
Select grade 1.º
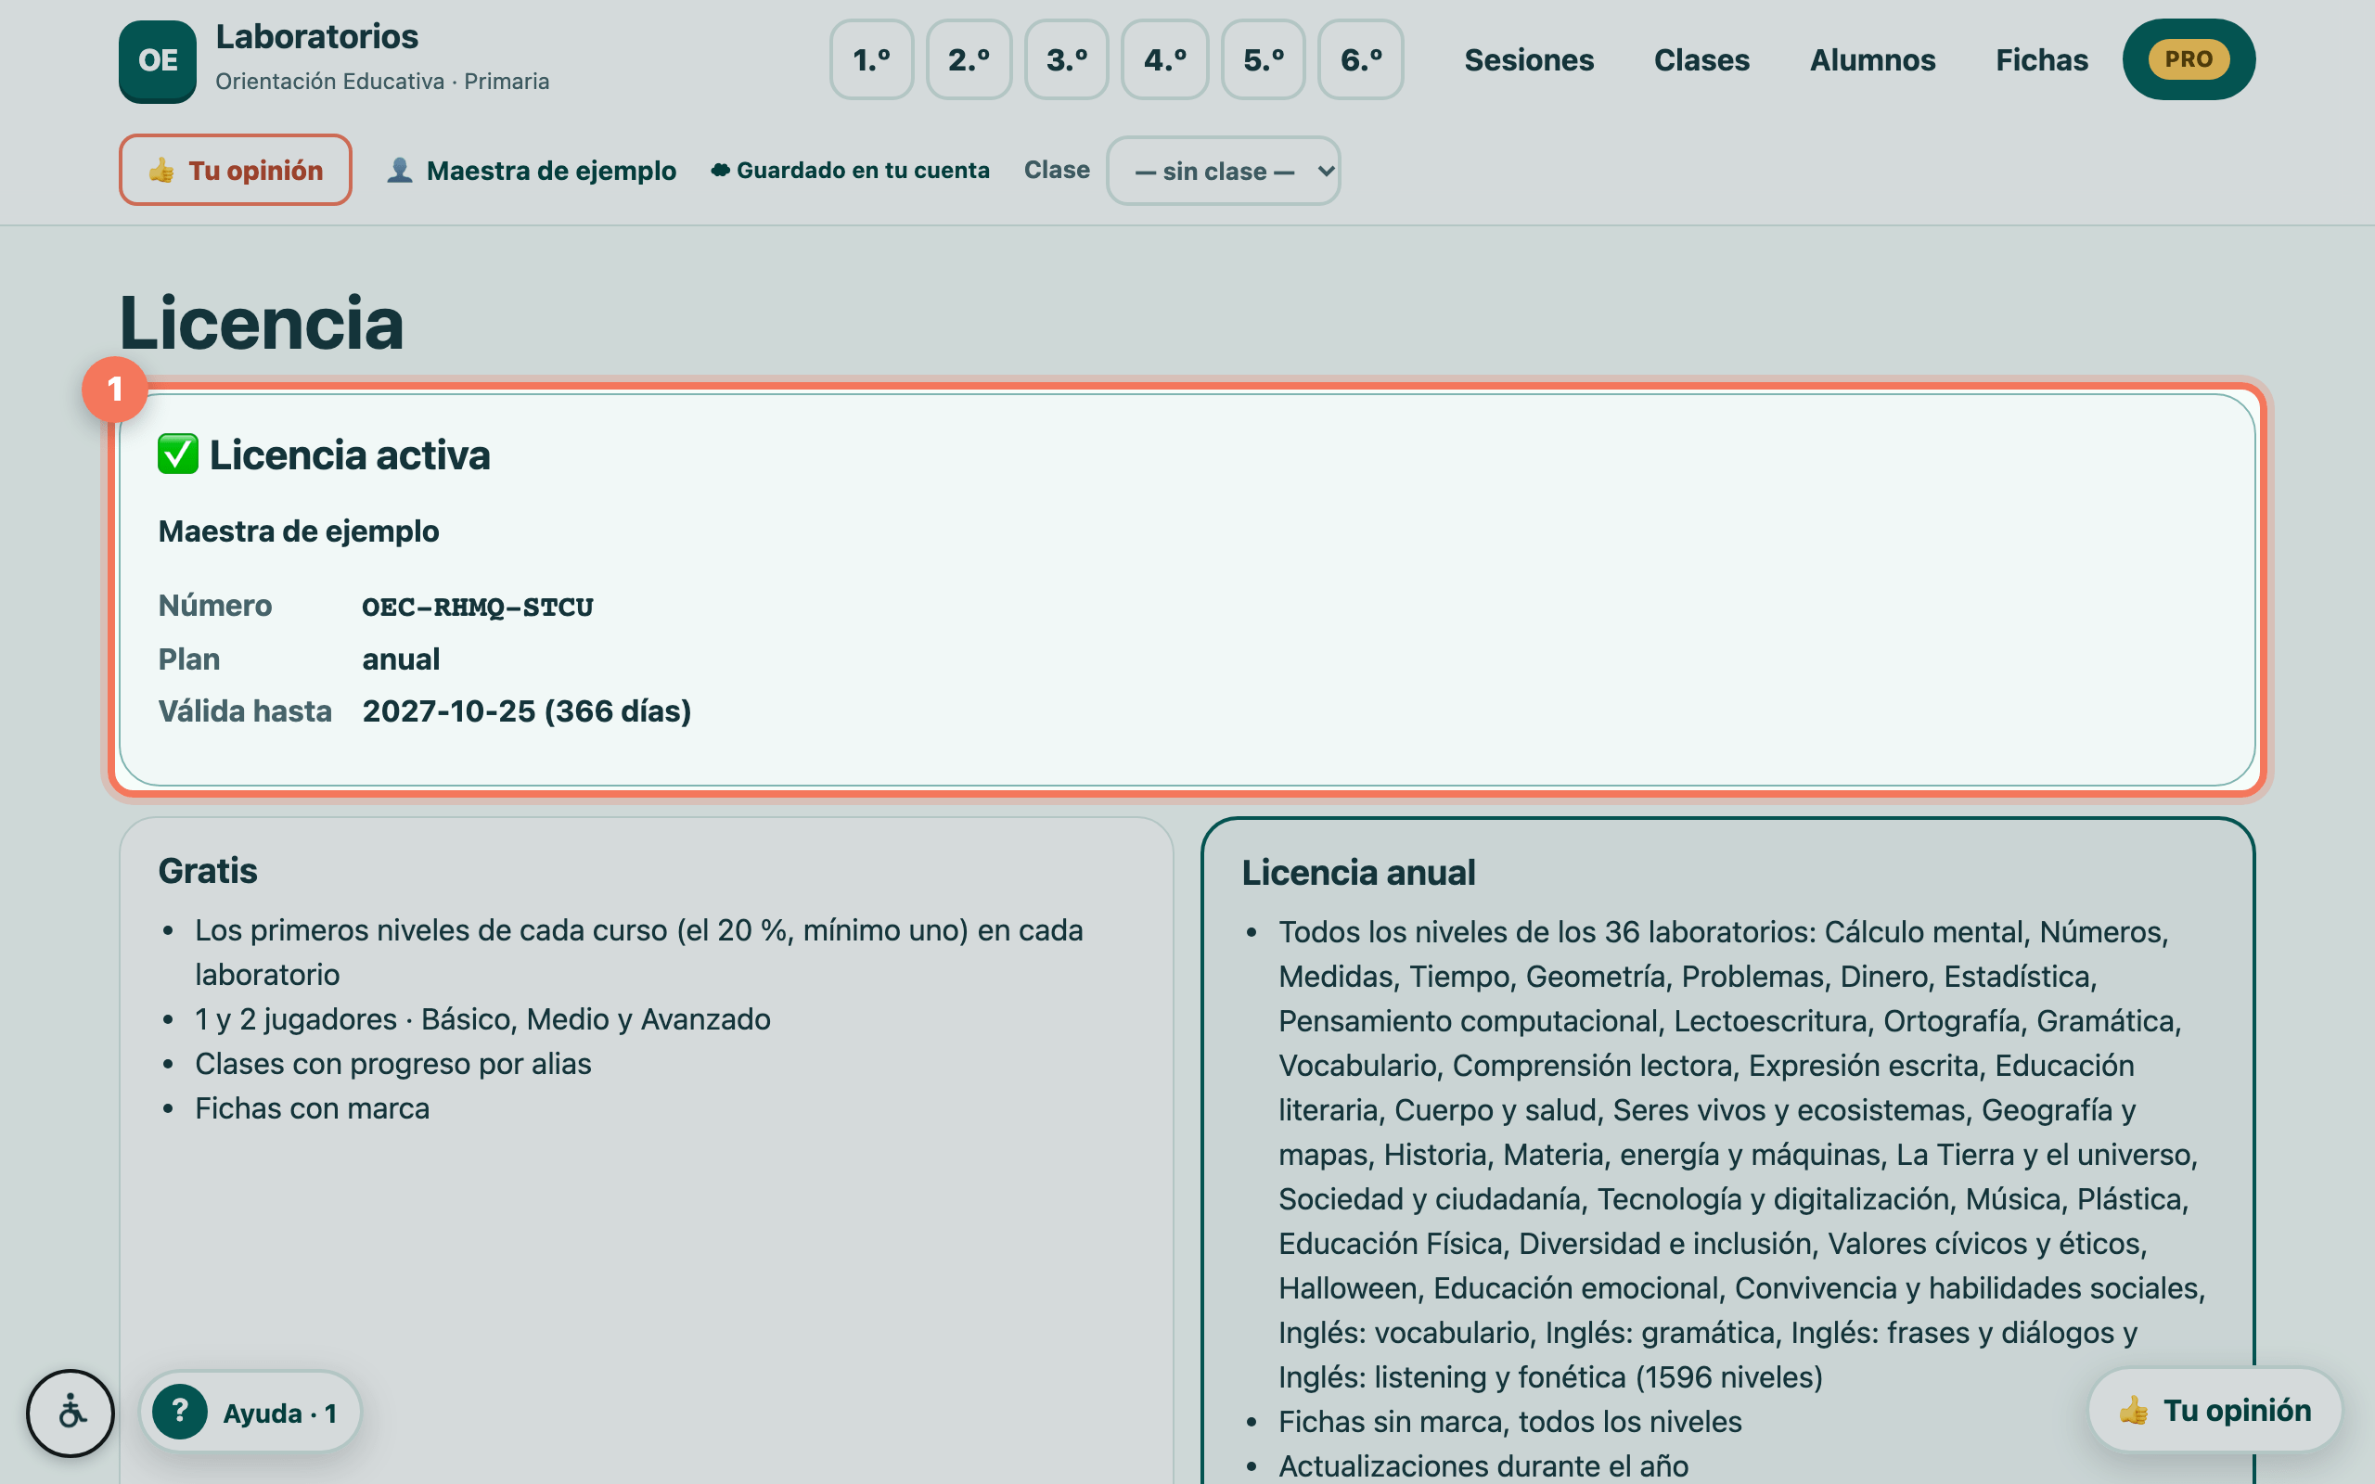[871, 60]
